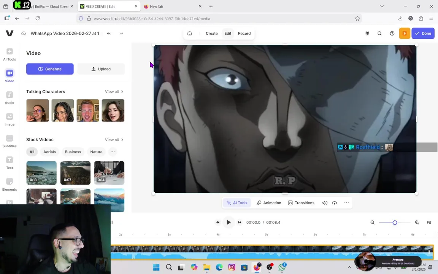Click the cloud sync status icon
The height and width of the screenshot is (274, 438).
click(24, 33)
